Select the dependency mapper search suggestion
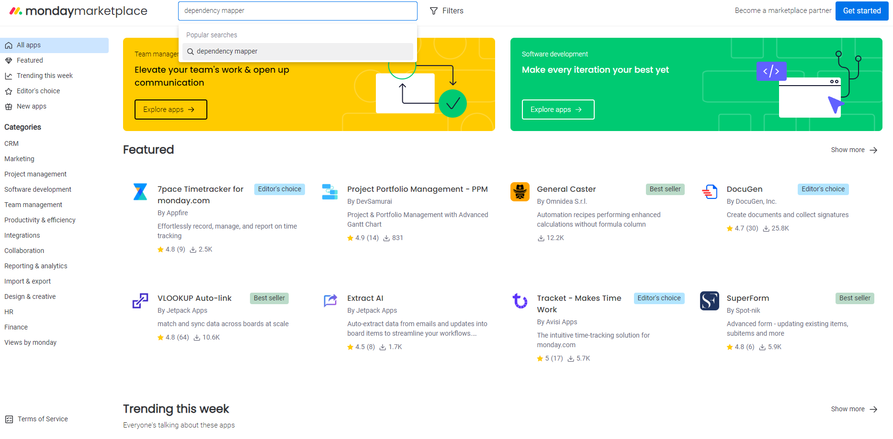 (x=297, y=51)
